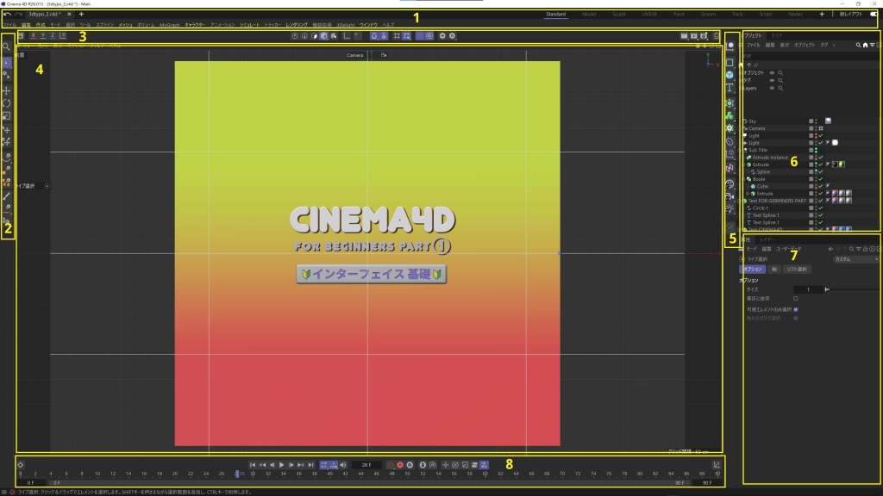Open the 新レイアウト layout dropdown
This screenshot has height=496, width=883.
coord(850,14)
